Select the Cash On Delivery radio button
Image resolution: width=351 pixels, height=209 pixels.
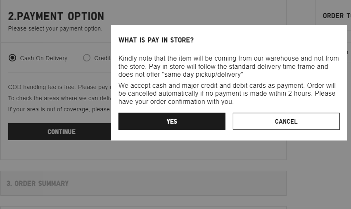click(x=12, y=58)
